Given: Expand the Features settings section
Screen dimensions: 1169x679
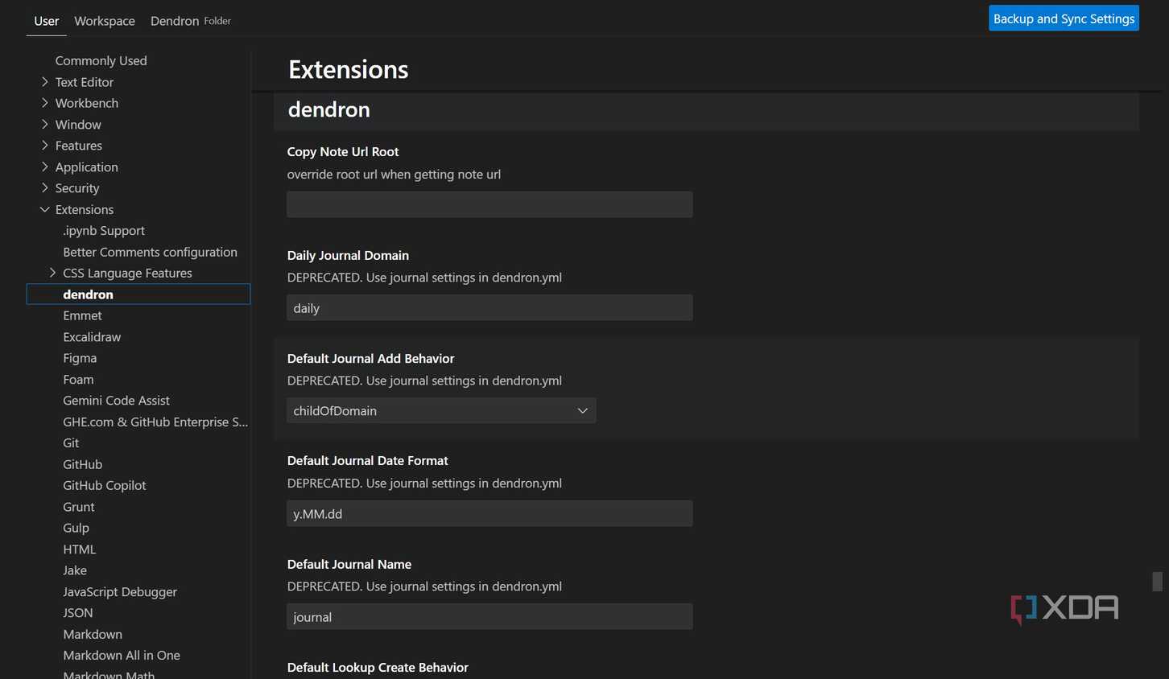Looking at the screenshot, I should click(45, 146).
